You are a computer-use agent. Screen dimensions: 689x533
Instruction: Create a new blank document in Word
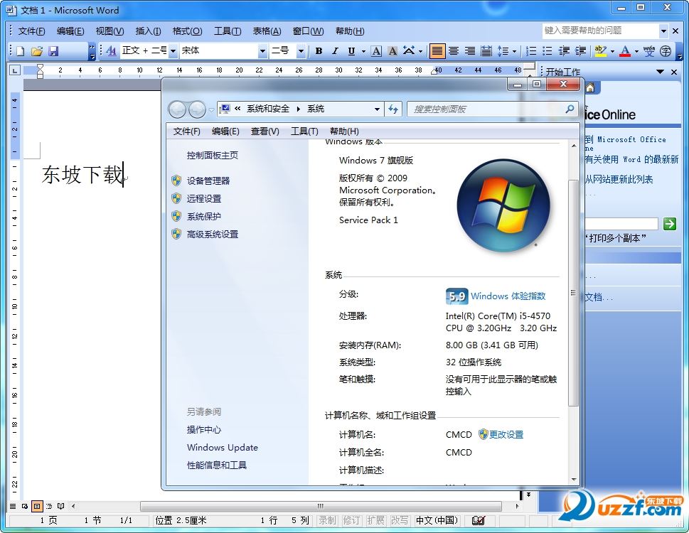[x=20, y=51]
